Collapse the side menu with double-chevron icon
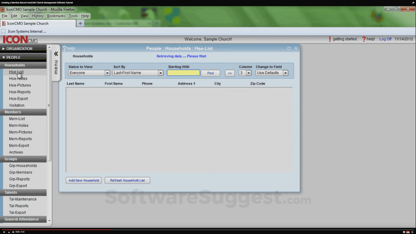 56,54
